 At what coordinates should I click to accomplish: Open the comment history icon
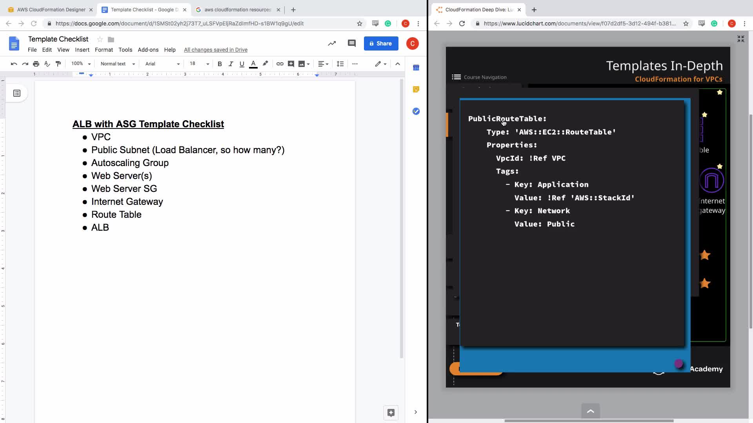[x=351, y=43]
